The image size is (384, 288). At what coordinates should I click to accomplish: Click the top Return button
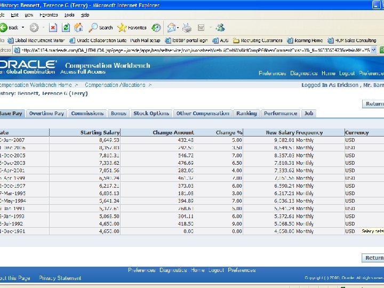pos(373,104)
